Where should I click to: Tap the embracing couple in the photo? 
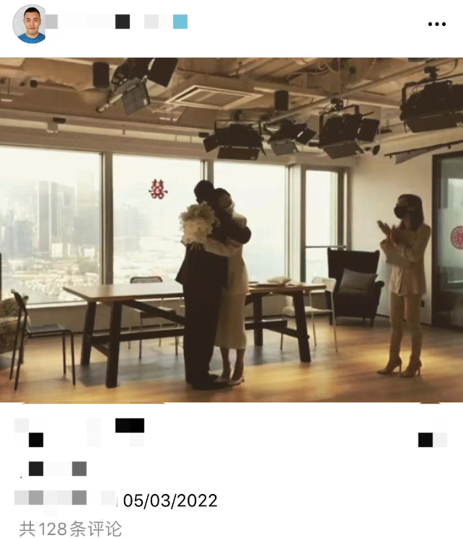[x=214, y=285]
